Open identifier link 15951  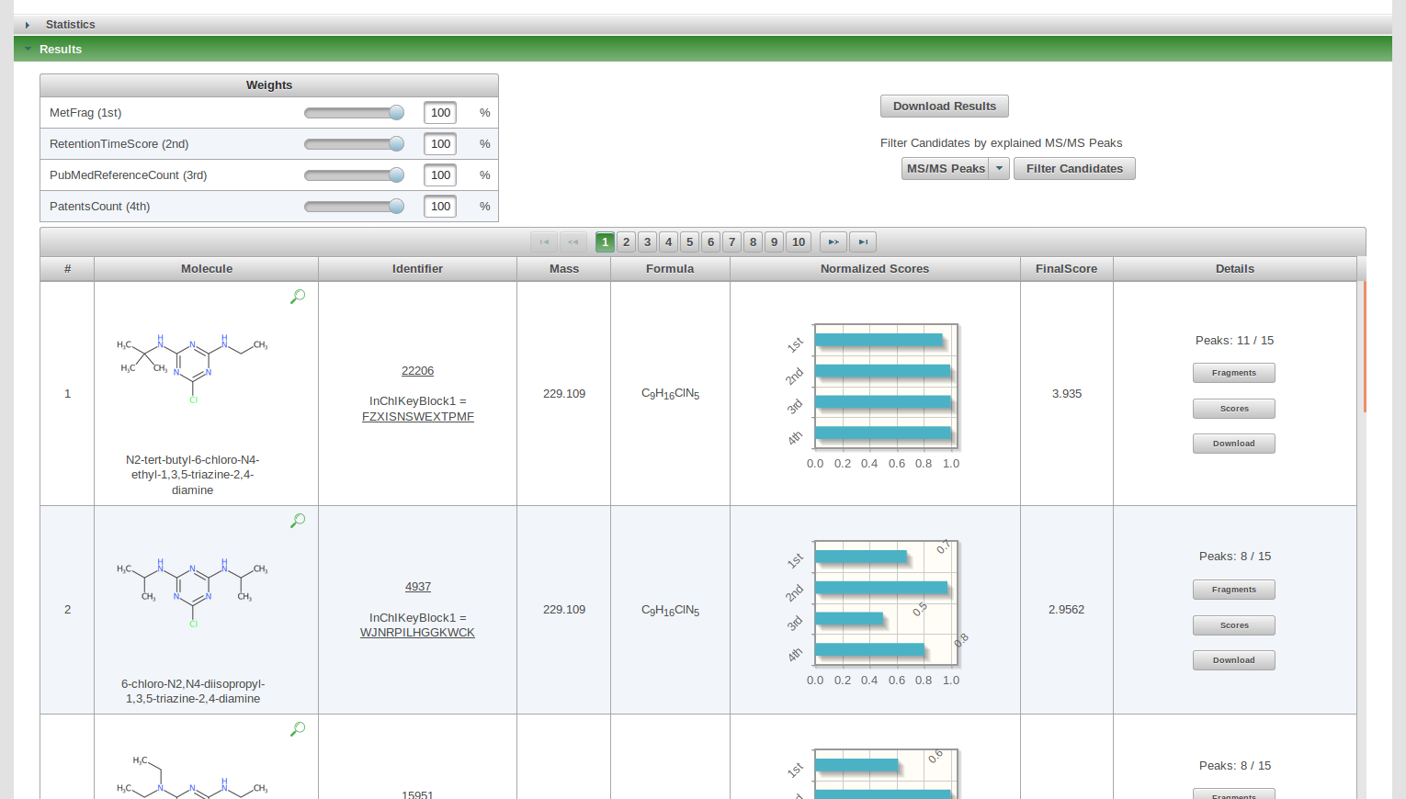tap(417, 794)
